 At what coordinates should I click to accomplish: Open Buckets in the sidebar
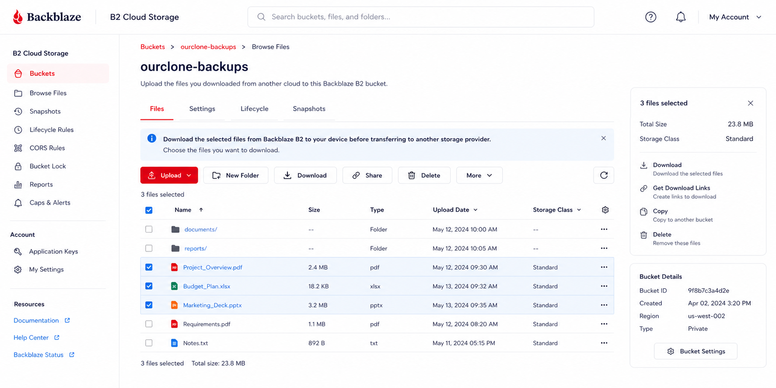point(58,73)
